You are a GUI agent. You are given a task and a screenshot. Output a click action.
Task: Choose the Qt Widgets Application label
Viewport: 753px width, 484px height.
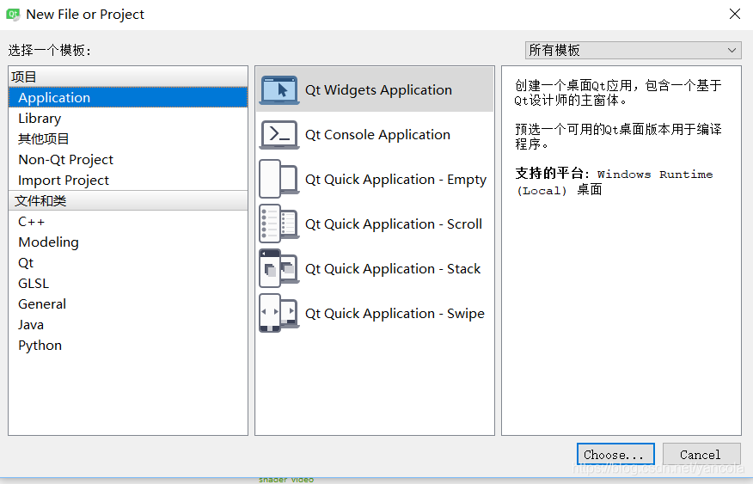[x=378, y=89]
